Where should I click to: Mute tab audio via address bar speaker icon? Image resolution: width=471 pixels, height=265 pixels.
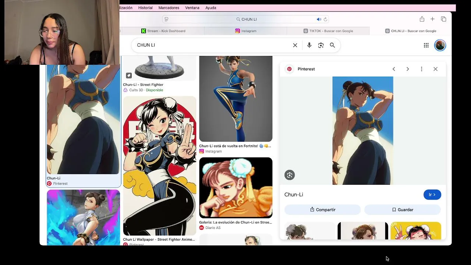click(x=319, y=19)
